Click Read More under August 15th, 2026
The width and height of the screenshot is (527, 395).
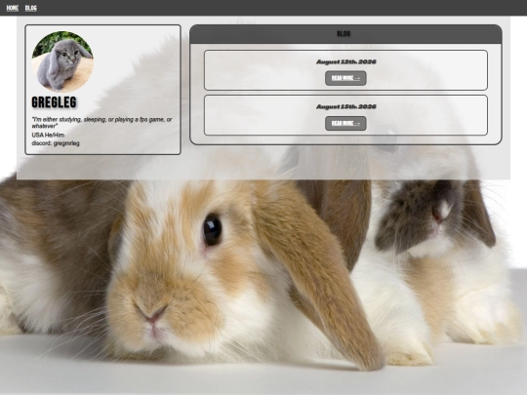(x=345, y=123)
